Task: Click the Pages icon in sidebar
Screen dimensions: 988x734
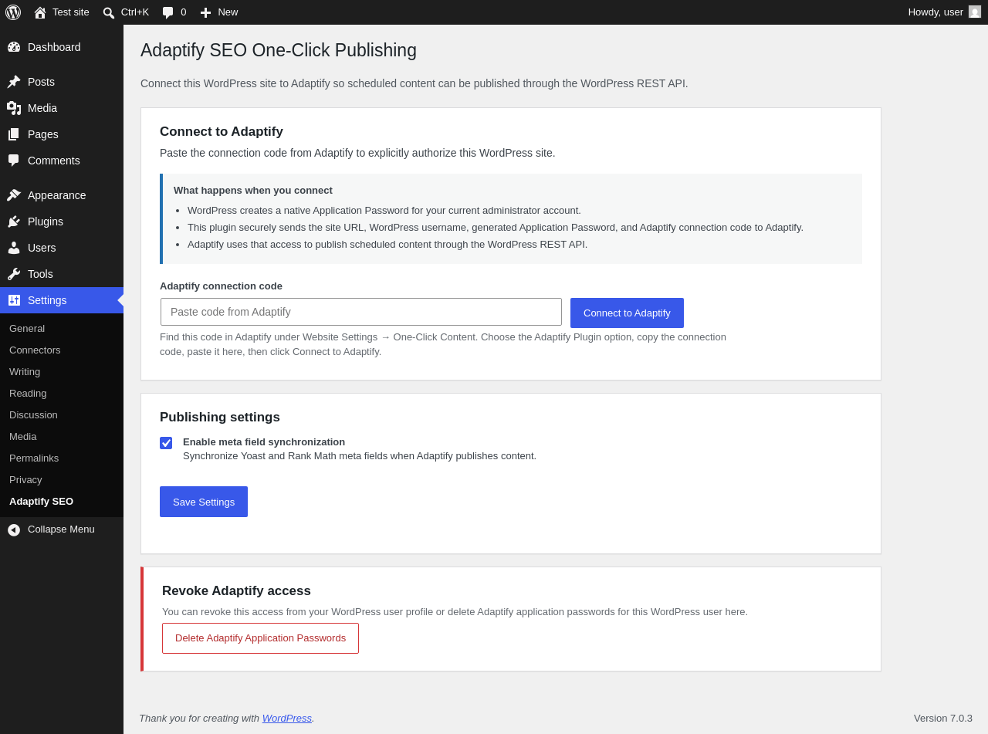Action: pyautogui.click(x=14, y=134)
